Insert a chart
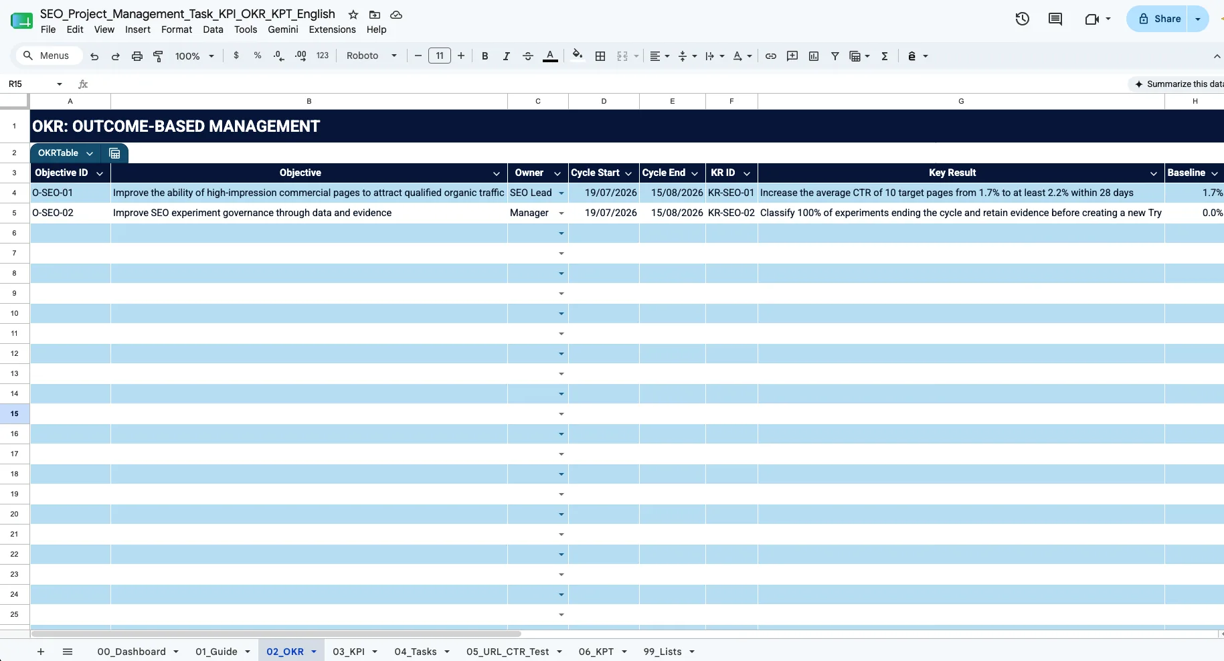This screenshot has width=1224, height=661. pyautogui.click(x=814, y=56)
